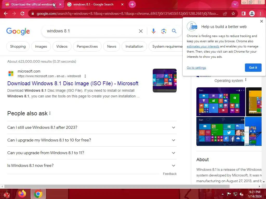Viewport: 266px width, 199px height.
Task: Open 'People also ask' three-dot options
Action: (50, 113)
